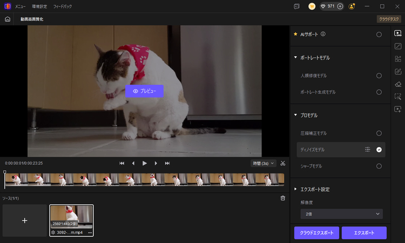Open the 解像度 2倍 dropdown
Screen dimensions: 405x243
pyautogui.click(x=341, y=214)
